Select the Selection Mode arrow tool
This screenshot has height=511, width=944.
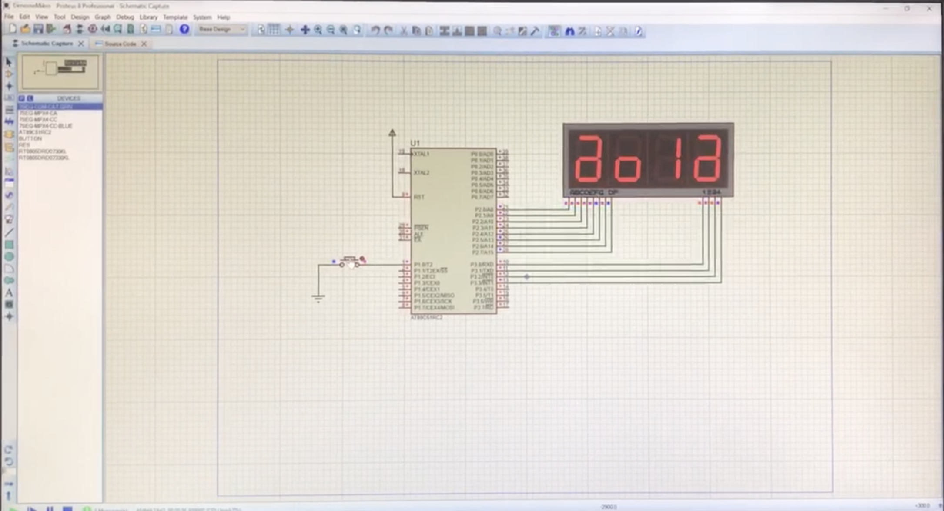[9, 62]
